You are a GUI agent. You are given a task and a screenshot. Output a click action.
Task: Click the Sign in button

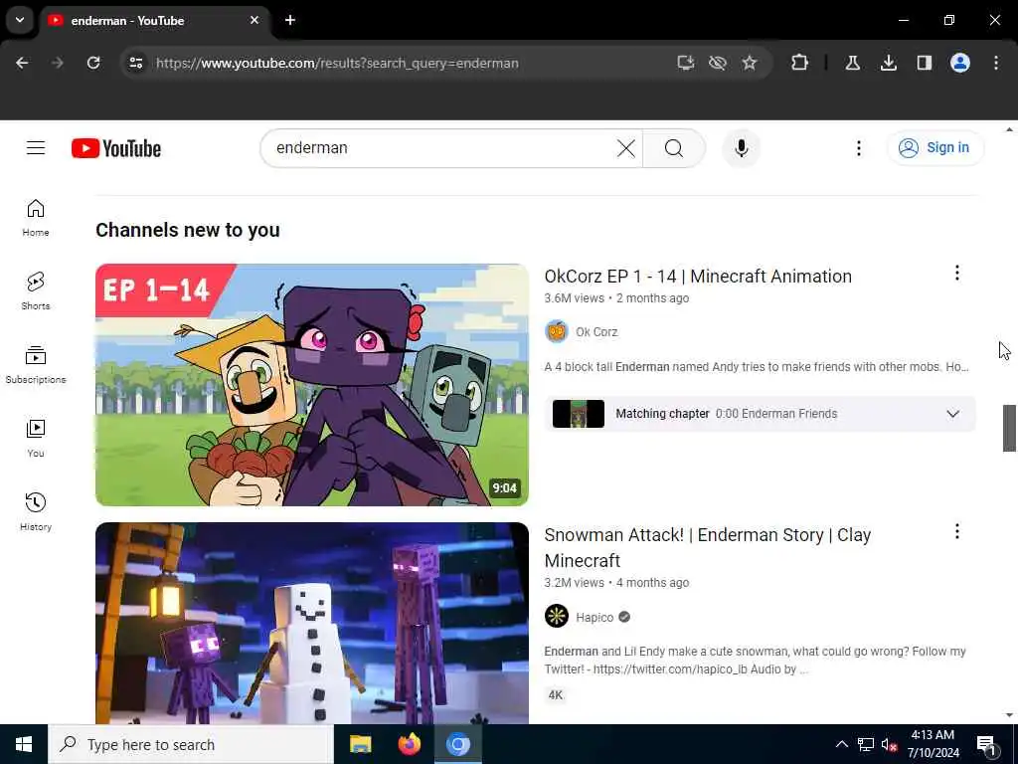(x=934, y=148)
